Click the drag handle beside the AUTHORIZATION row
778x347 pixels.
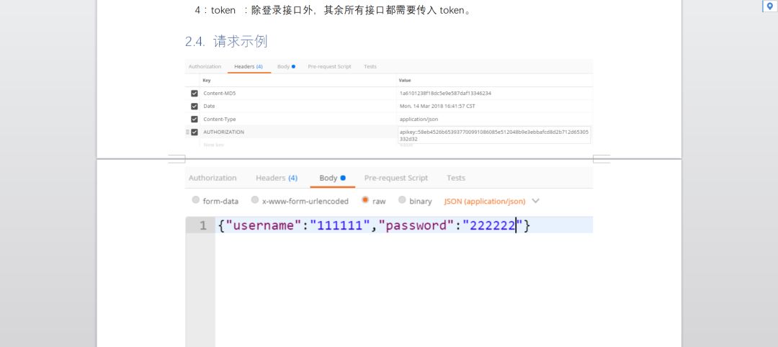(x=187, y=132)
